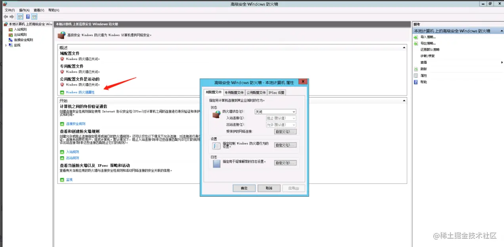Open the 查看 submenu arrow in actions pane
This screenshot has width=504, height=247.
pyautogui.click(x=502, y=63)
